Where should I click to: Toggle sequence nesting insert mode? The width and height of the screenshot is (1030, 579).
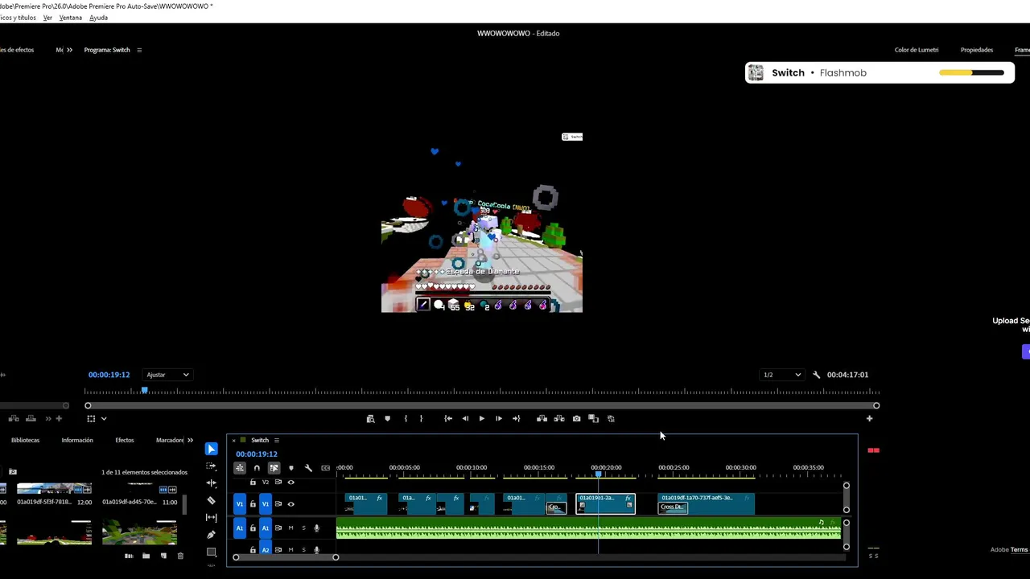240,468
